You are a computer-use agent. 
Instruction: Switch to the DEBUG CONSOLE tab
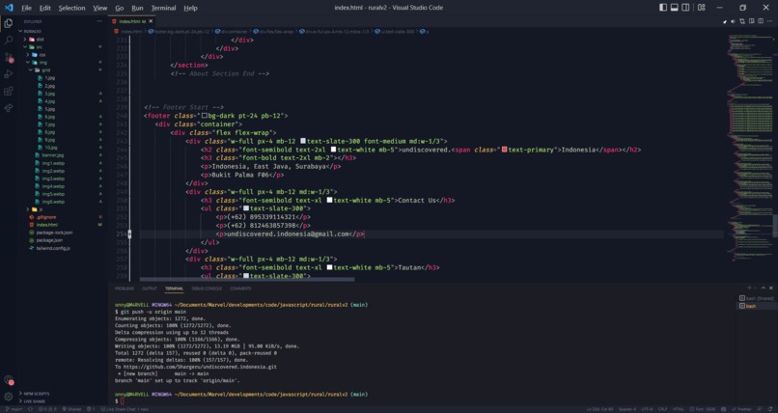point(207,289)
